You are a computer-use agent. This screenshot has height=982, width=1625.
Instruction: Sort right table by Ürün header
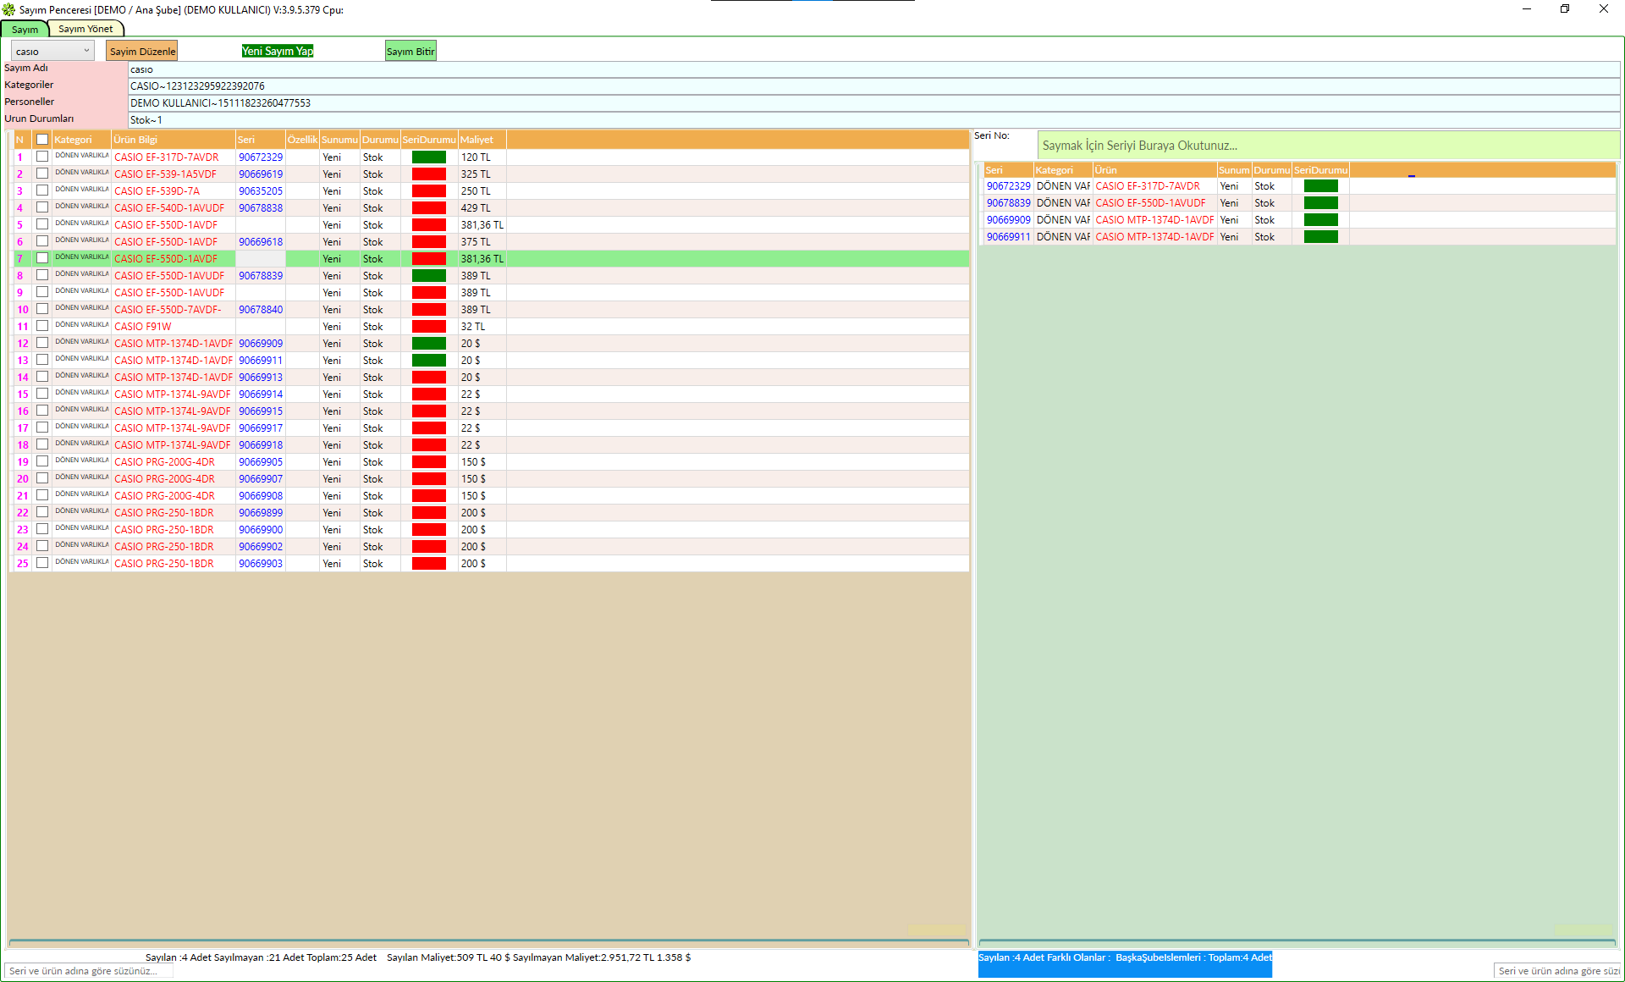tap(1154, 170)
